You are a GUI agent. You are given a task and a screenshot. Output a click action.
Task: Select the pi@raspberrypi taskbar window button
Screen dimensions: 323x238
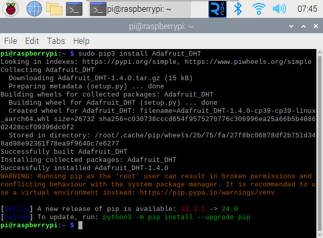point(140,9)
